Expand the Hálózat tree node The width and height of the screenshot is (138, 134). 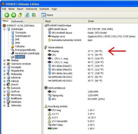click(x=4, y=81)
